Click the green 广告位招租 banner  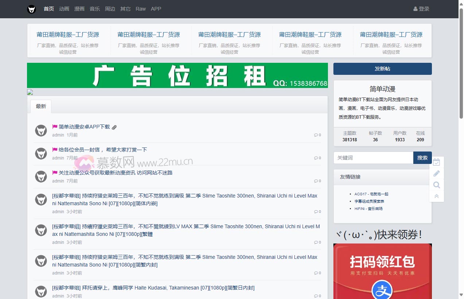coord(177,75)
